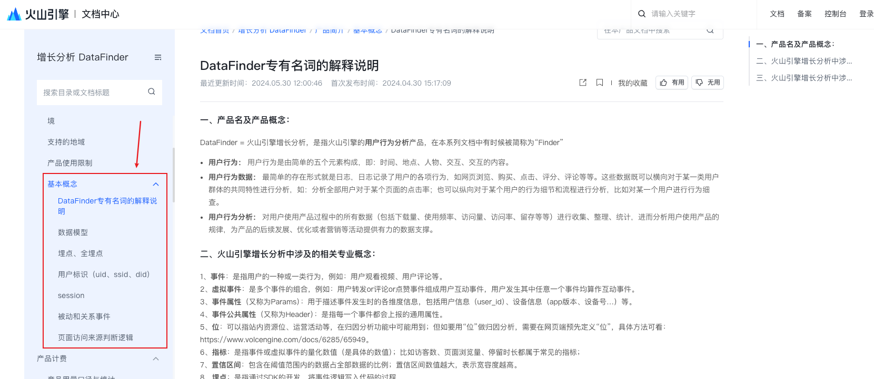
Task: Click 文档中心 in the header
Action: [101, 14]
